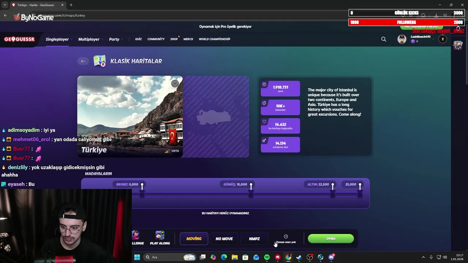The height and width of the screenshot is (263, 468).
Task: Click the Singleplayer nav label
Action: pyautogui.click(x=57, y=39)
